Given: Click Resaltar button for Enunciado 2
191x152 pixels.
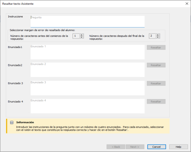Looking at the screenshot, I should (156, 65).
